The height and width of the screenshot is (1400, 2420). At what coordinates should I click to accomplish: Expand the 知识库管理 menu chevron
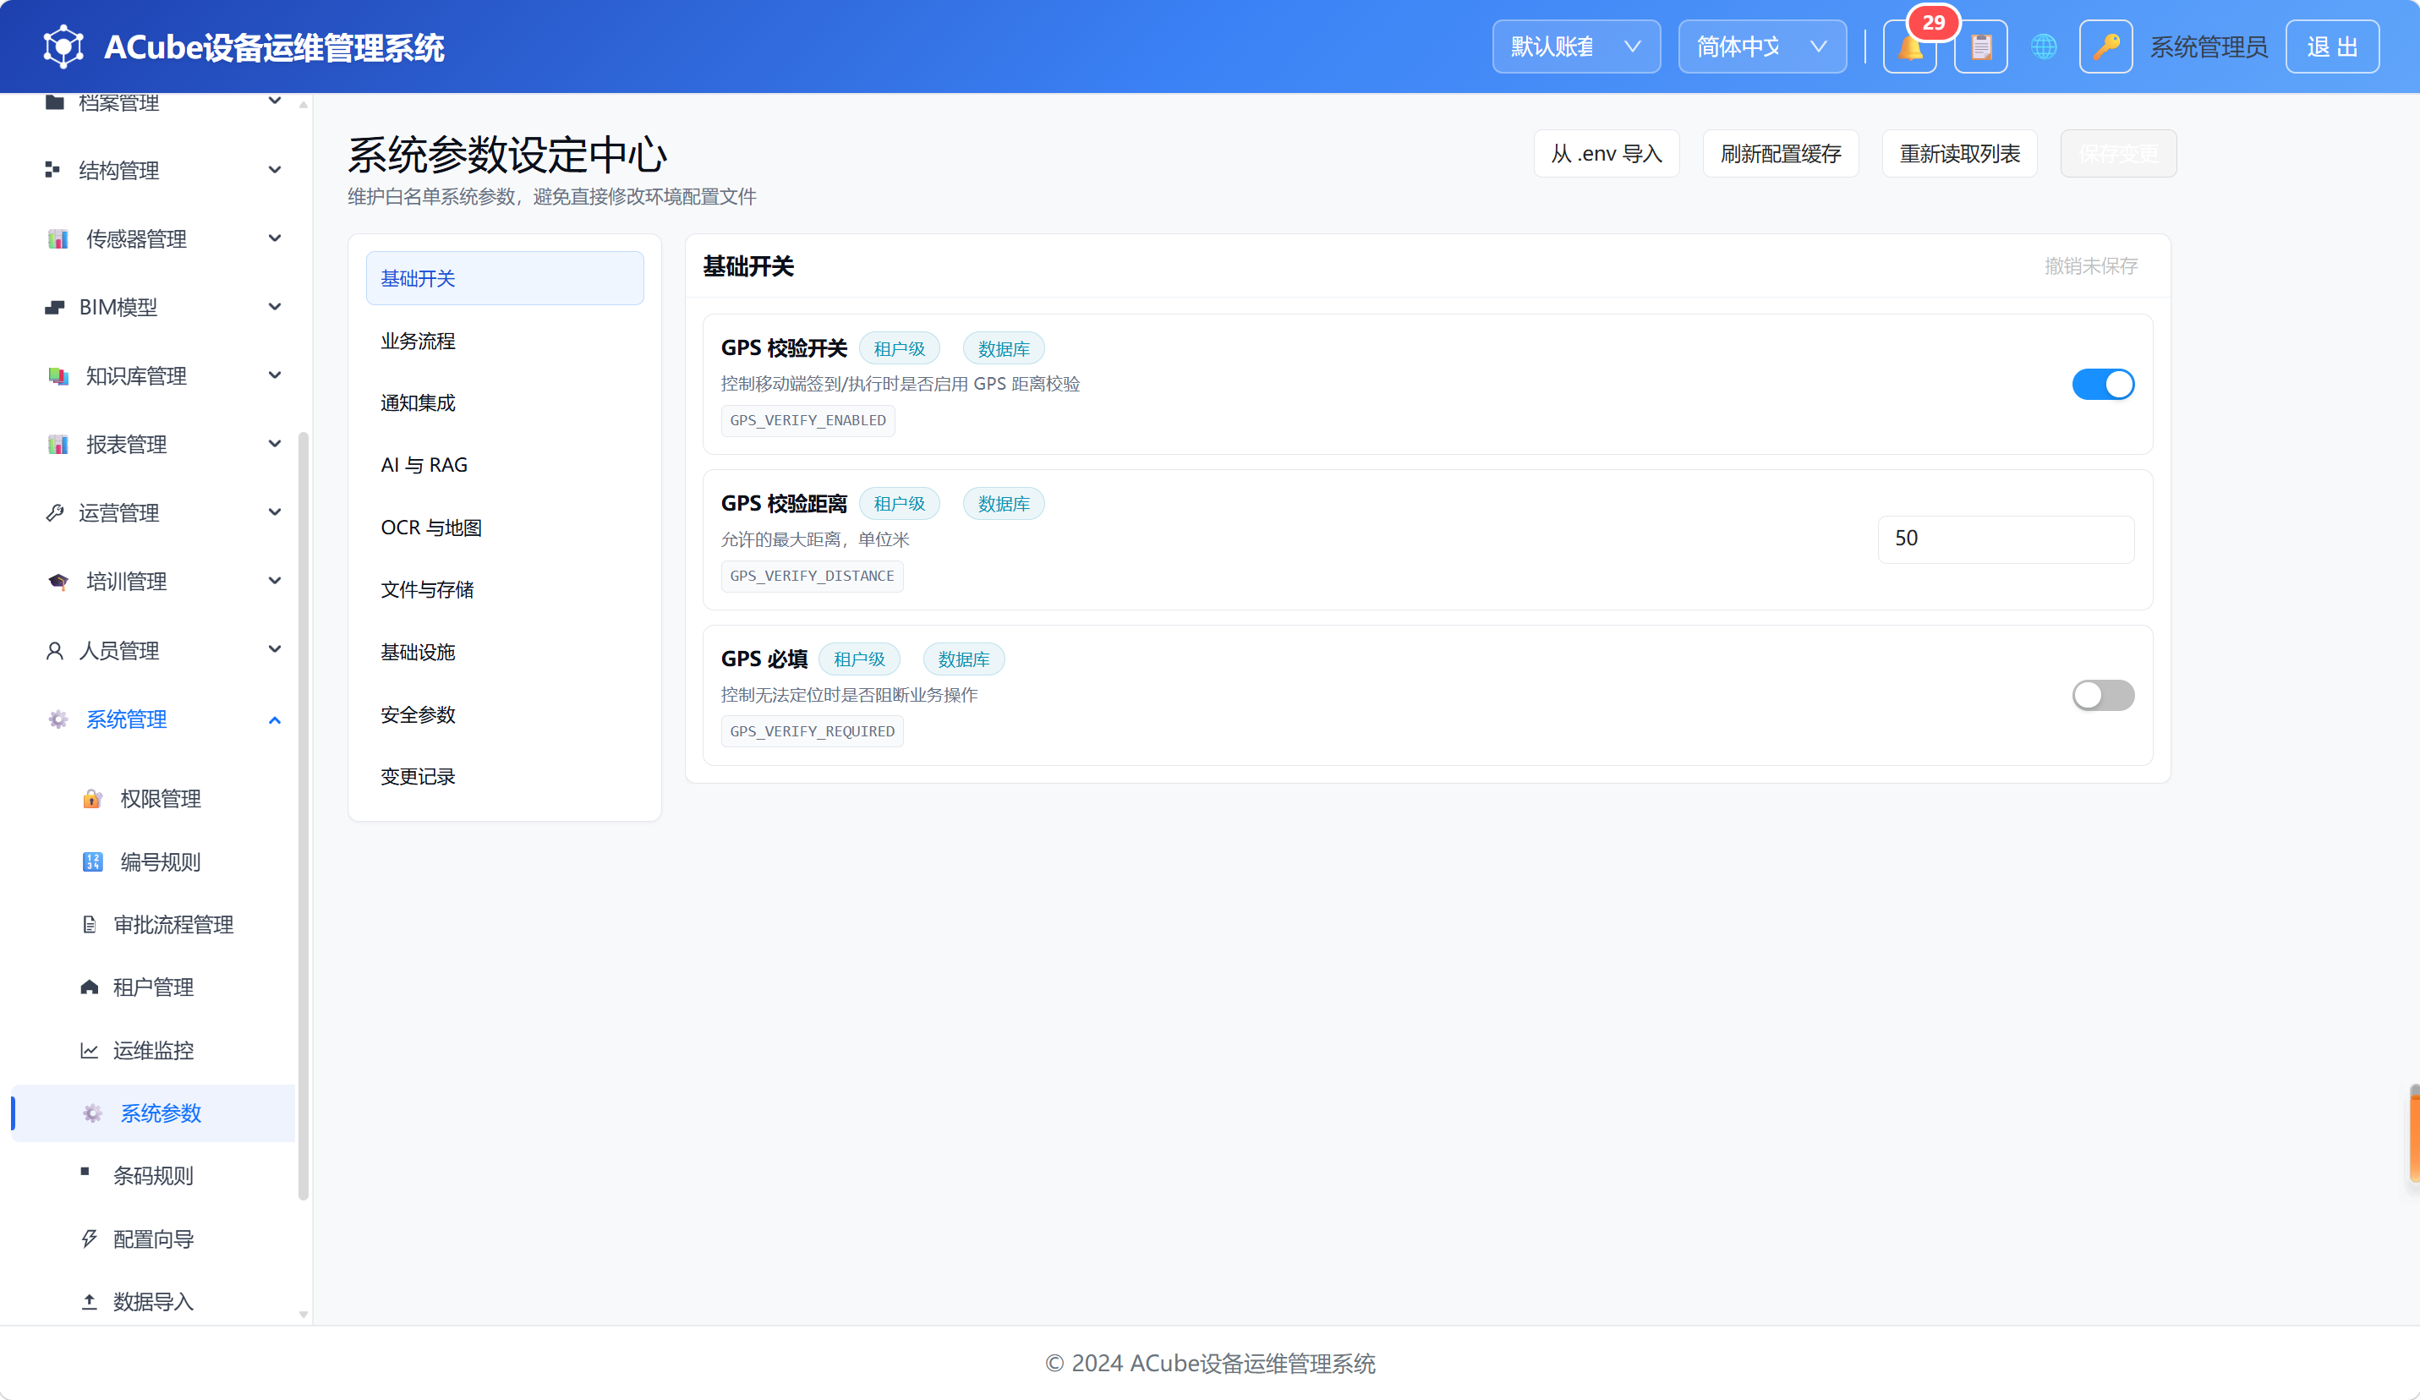tap(275, 375)
